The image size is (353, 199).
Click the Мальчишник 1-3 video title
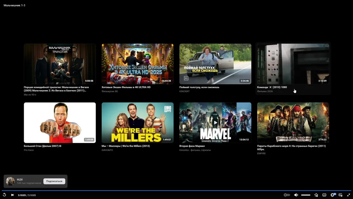pos(14,5)
